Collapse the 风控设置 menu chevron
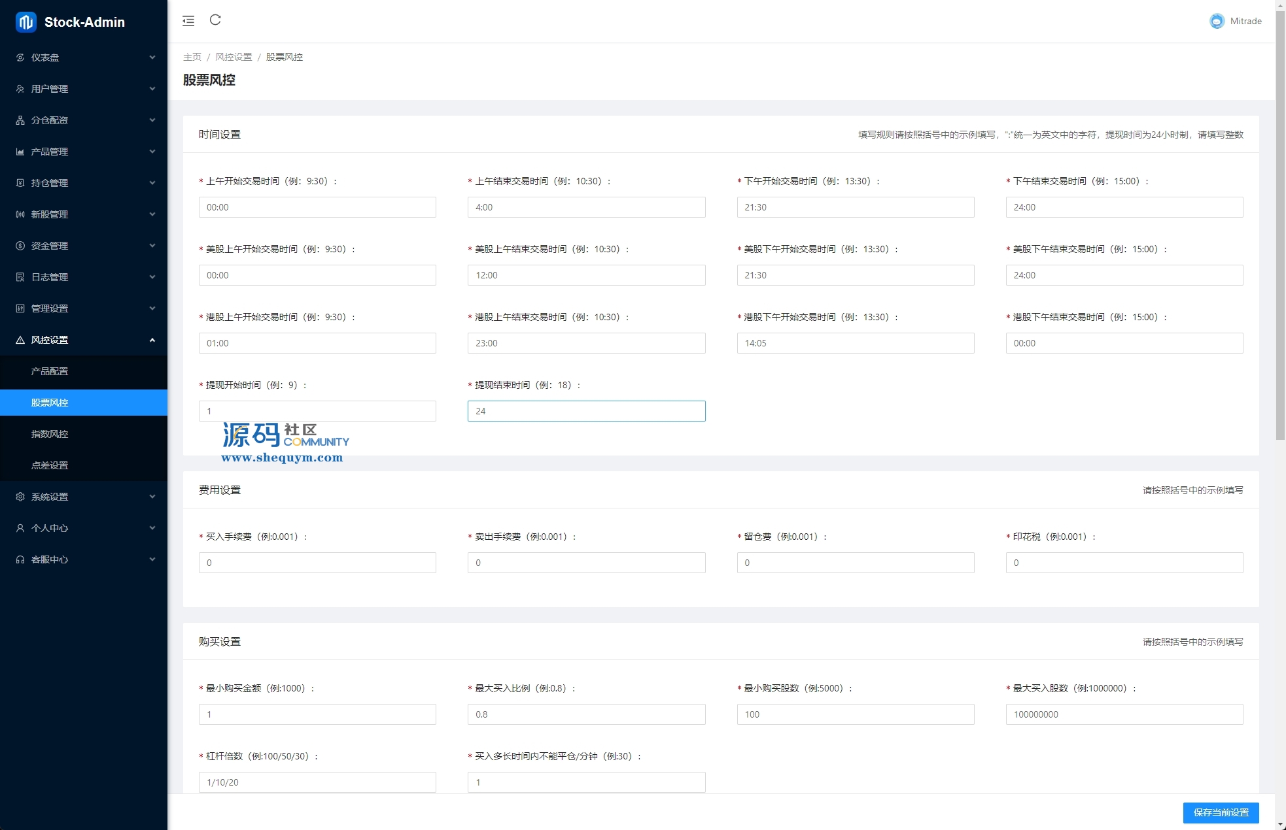 tap(152, 340)
